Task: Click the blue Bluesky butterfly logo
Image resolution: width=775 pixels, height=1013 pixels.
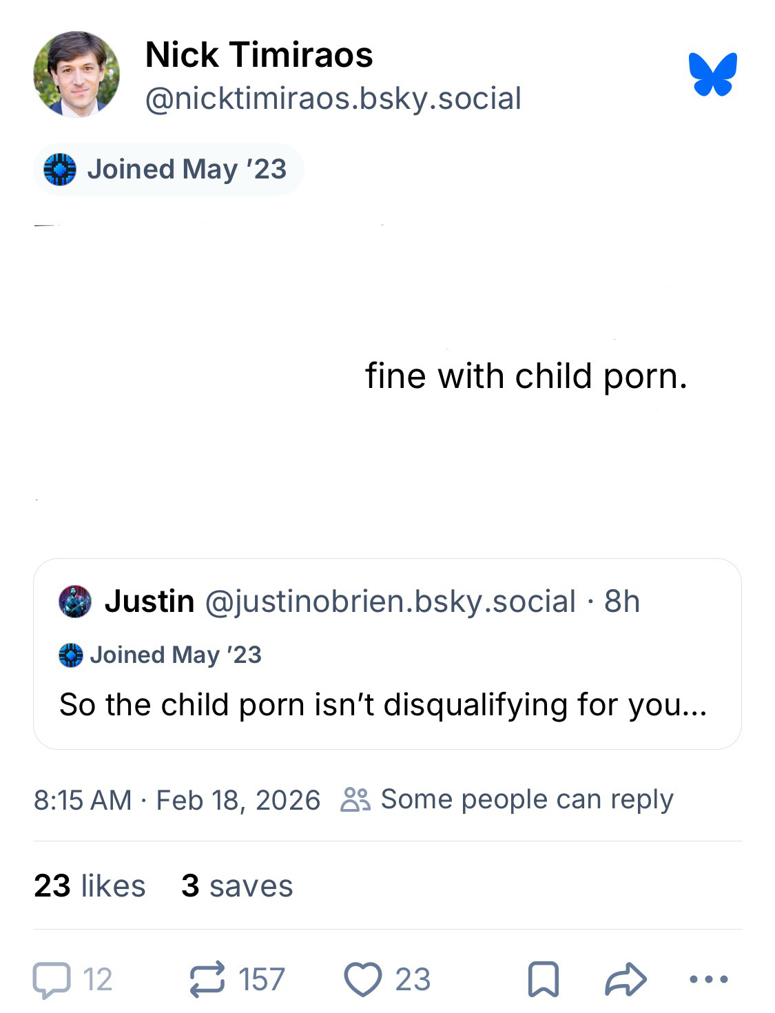Action: [x=712, y=73]
